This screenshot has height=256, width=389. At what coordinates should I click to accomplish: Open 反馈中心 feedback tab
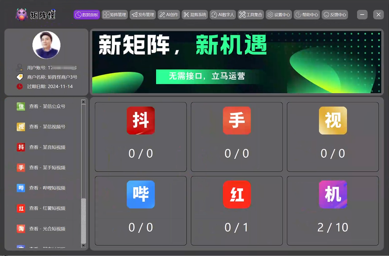[335, 15]
